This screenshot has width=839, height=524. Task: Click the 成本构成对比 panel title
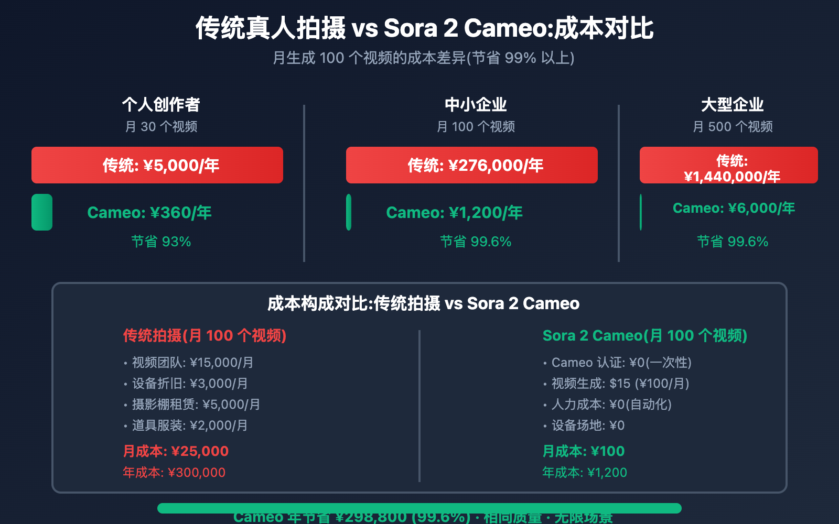(x=423, y=303)
